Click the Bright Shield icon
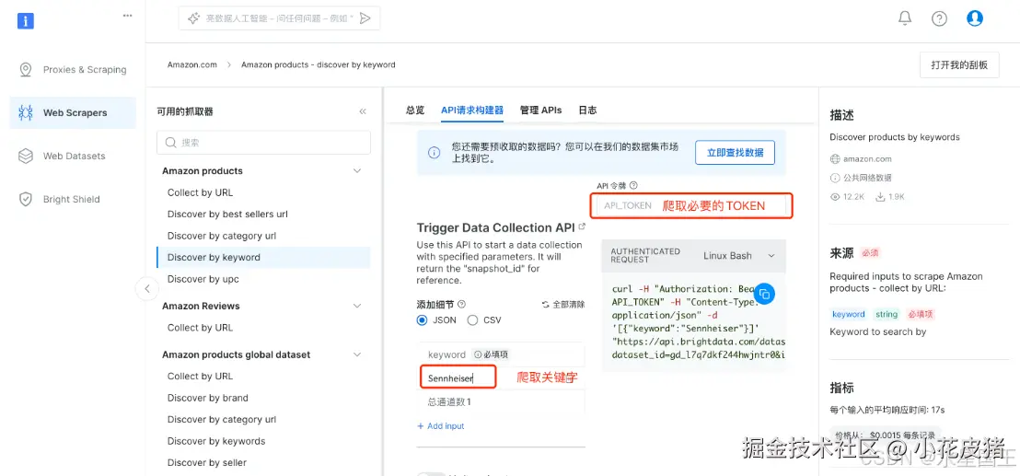 (26, 199)
